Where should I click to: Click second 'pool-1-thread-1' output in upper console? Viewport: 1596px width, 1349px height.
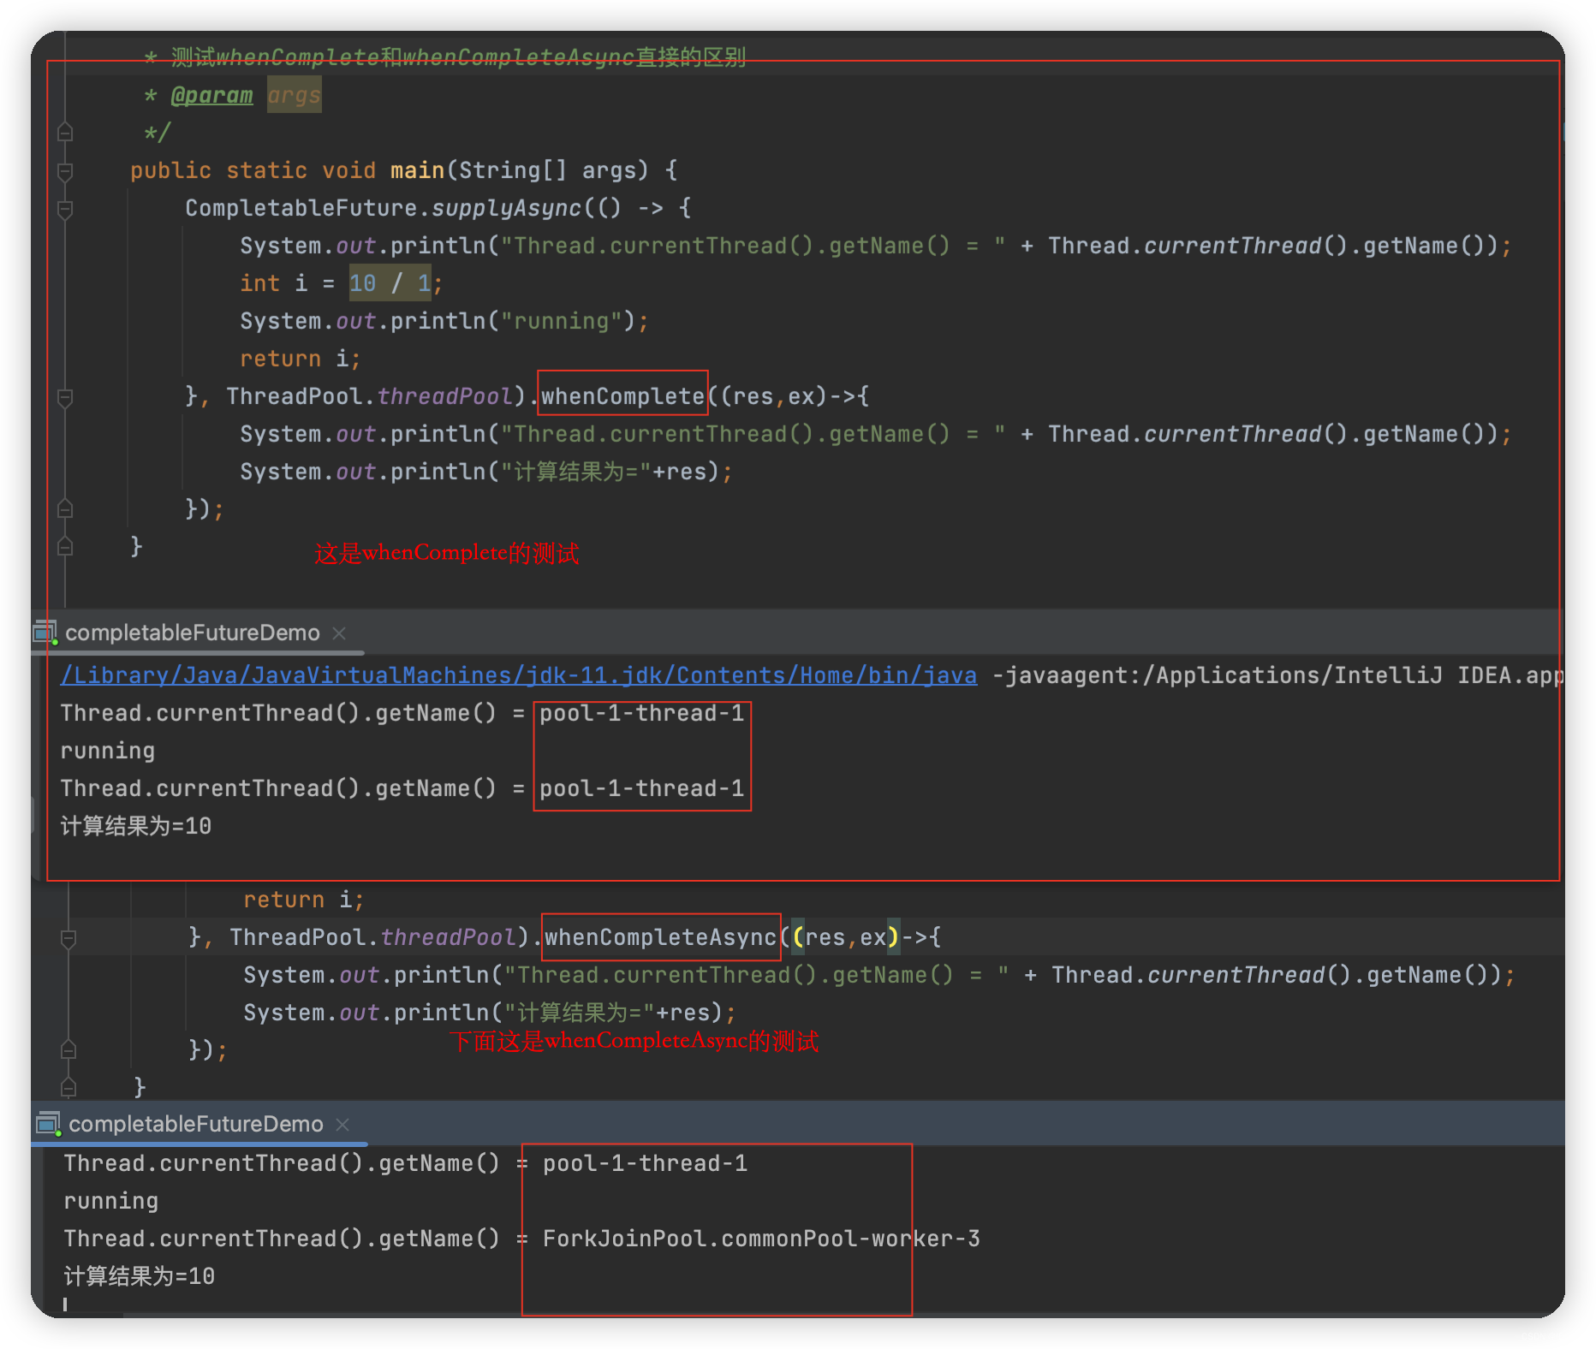coord(642,788)
